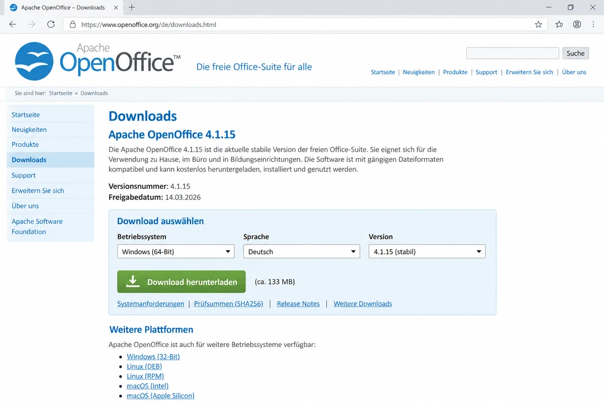Click the Linux (DEB) link
Image resolution: width=604 pixels, height=402 pixels.
(x=145, y=367)
